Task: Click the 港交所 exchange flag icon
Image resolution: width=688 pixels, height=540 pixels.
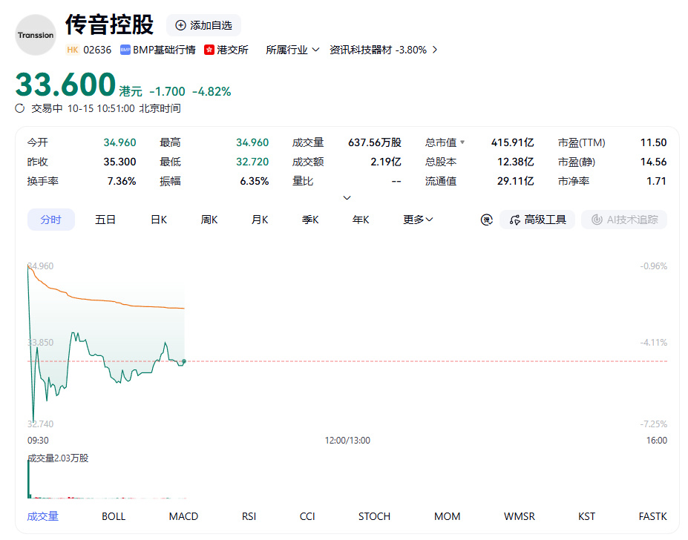Action: click(x=209, y=50)
